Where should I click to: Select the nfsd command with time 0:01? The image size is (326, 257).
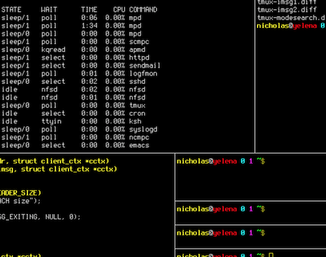(137, 98)
